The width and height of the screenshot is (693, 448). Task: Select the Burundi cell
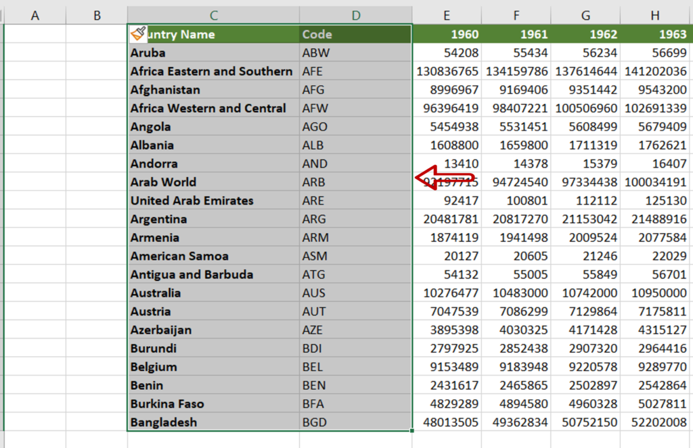tap(213, 348)
